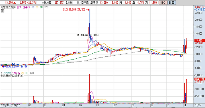Click the 매도 sell button
This screenshot has height=108, width=205.
(x=171, y=3)
